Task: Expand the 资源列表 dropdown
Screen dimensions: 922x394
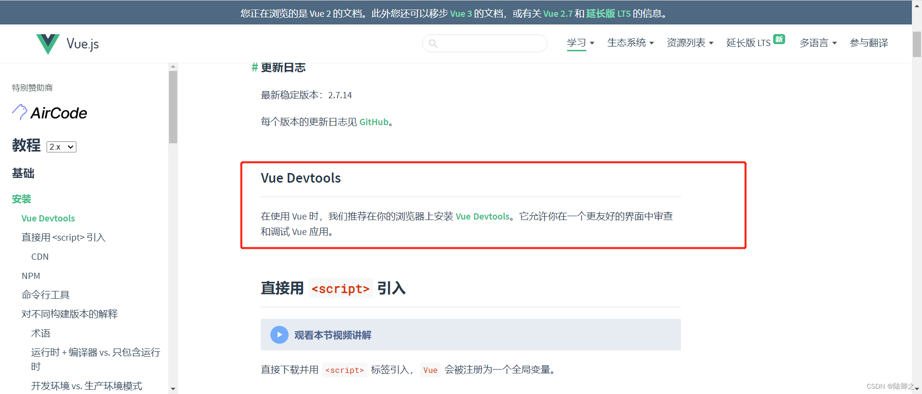Action: coord(690,43)
